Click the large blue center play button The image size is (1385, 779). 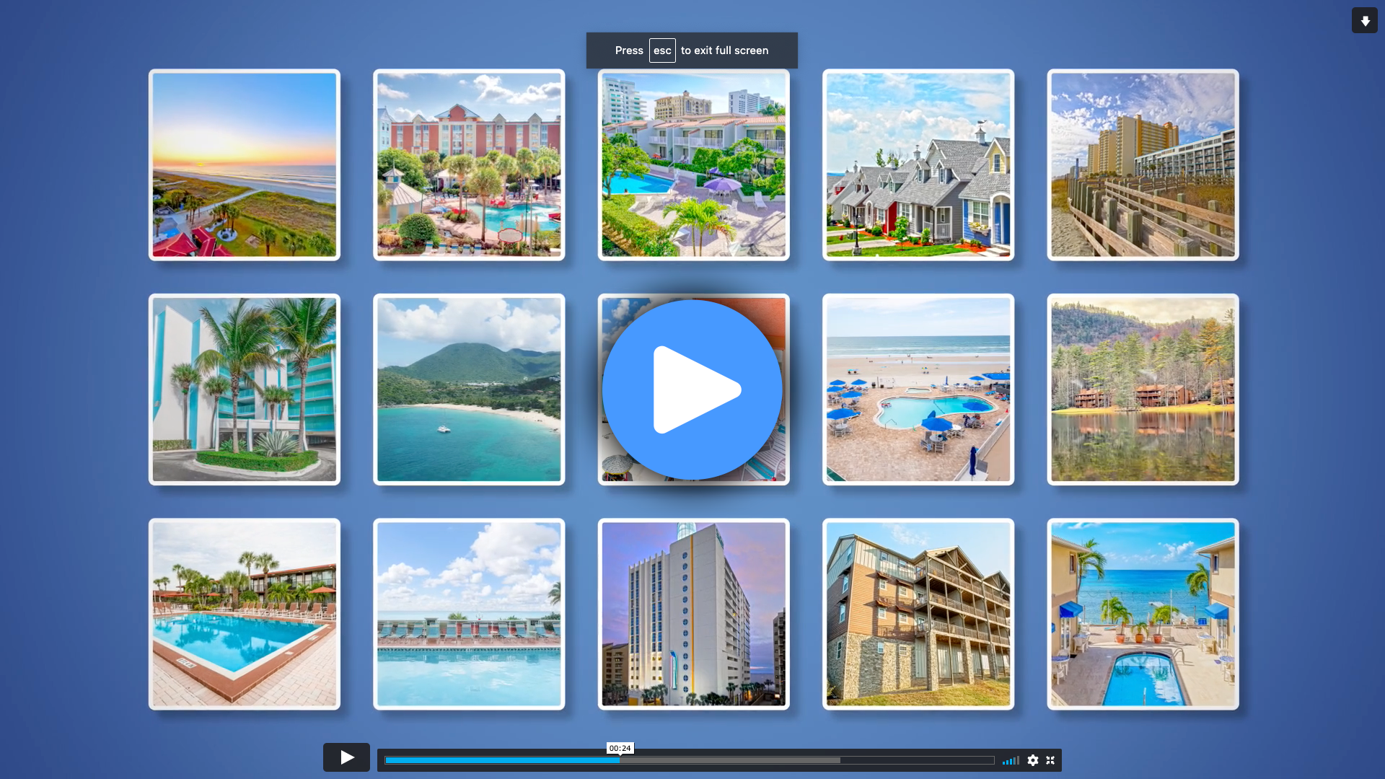tap(692, 389)
